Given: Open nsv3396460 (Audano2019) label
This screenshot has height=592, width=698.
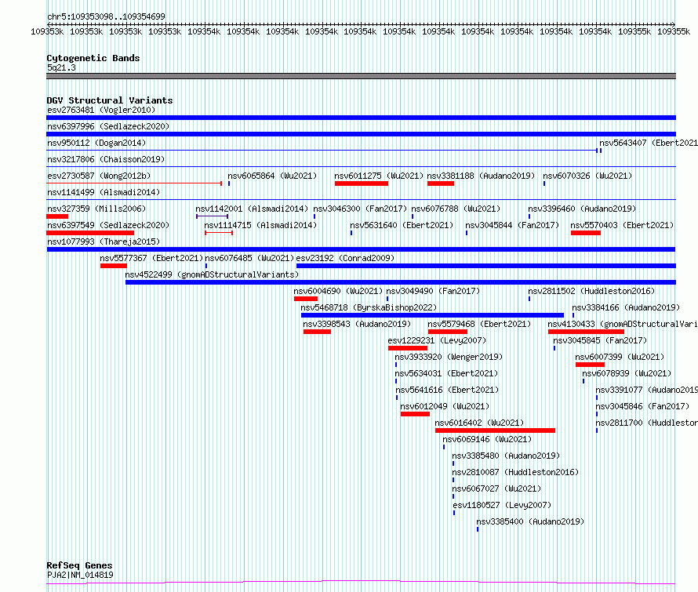Looking at the screenshot, I should coord(582,209).
